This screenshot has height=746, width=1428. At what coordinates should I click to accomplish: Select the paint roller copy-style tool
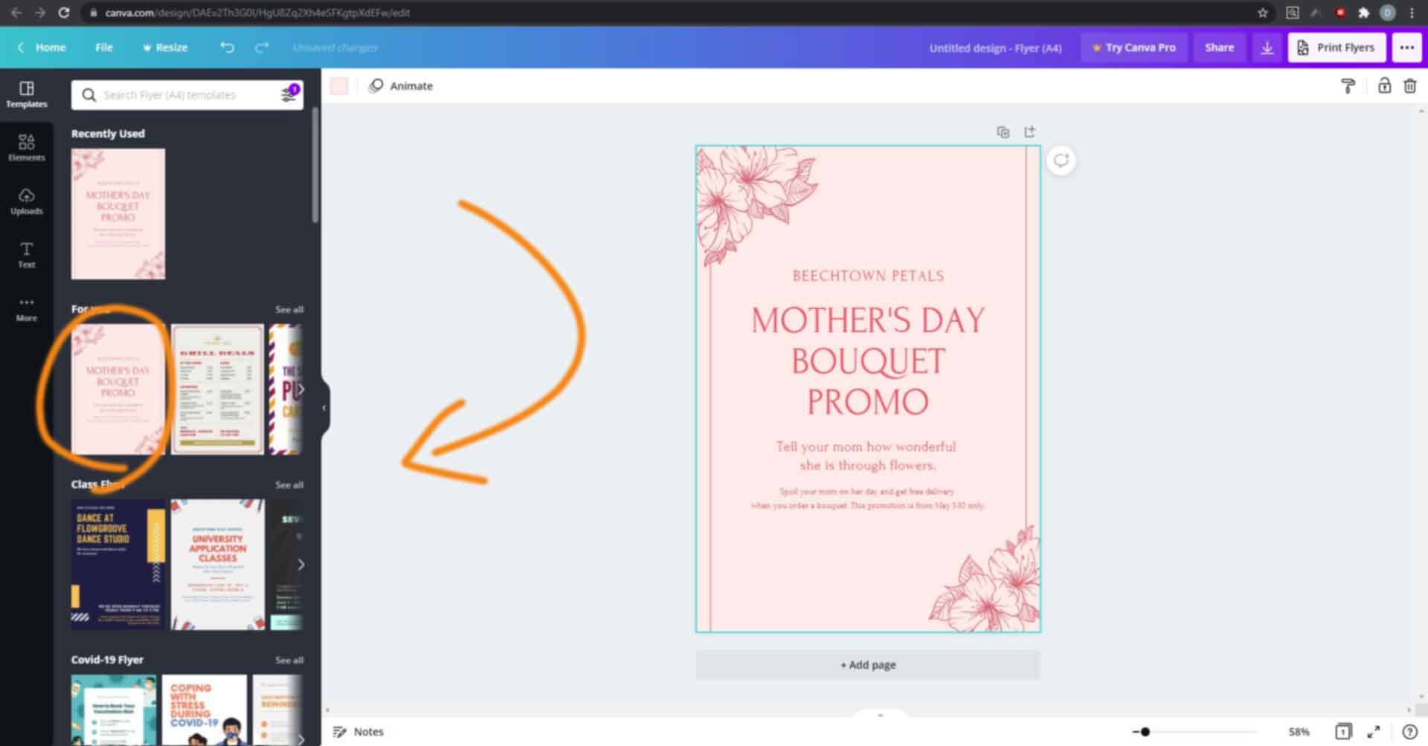coord(1348,85)
